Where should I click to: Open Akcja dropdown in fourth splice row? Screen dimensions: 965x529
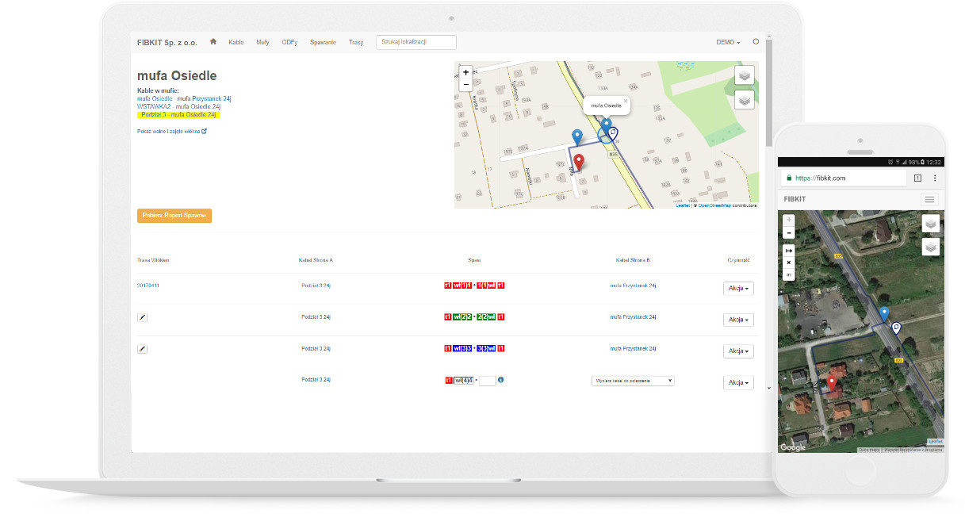pyautogui.click(x=738, y=382)
